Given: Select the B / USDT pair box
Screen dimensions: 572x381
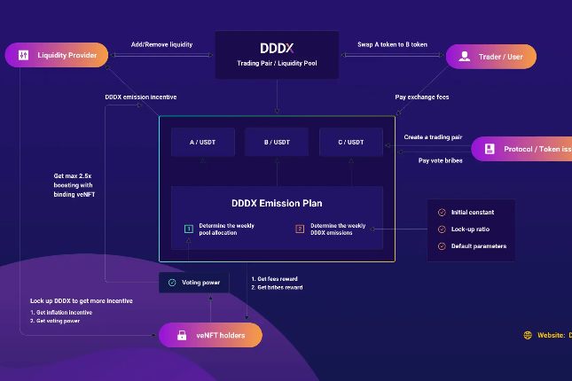Looking at the screenshot, I should coord(277,142).
